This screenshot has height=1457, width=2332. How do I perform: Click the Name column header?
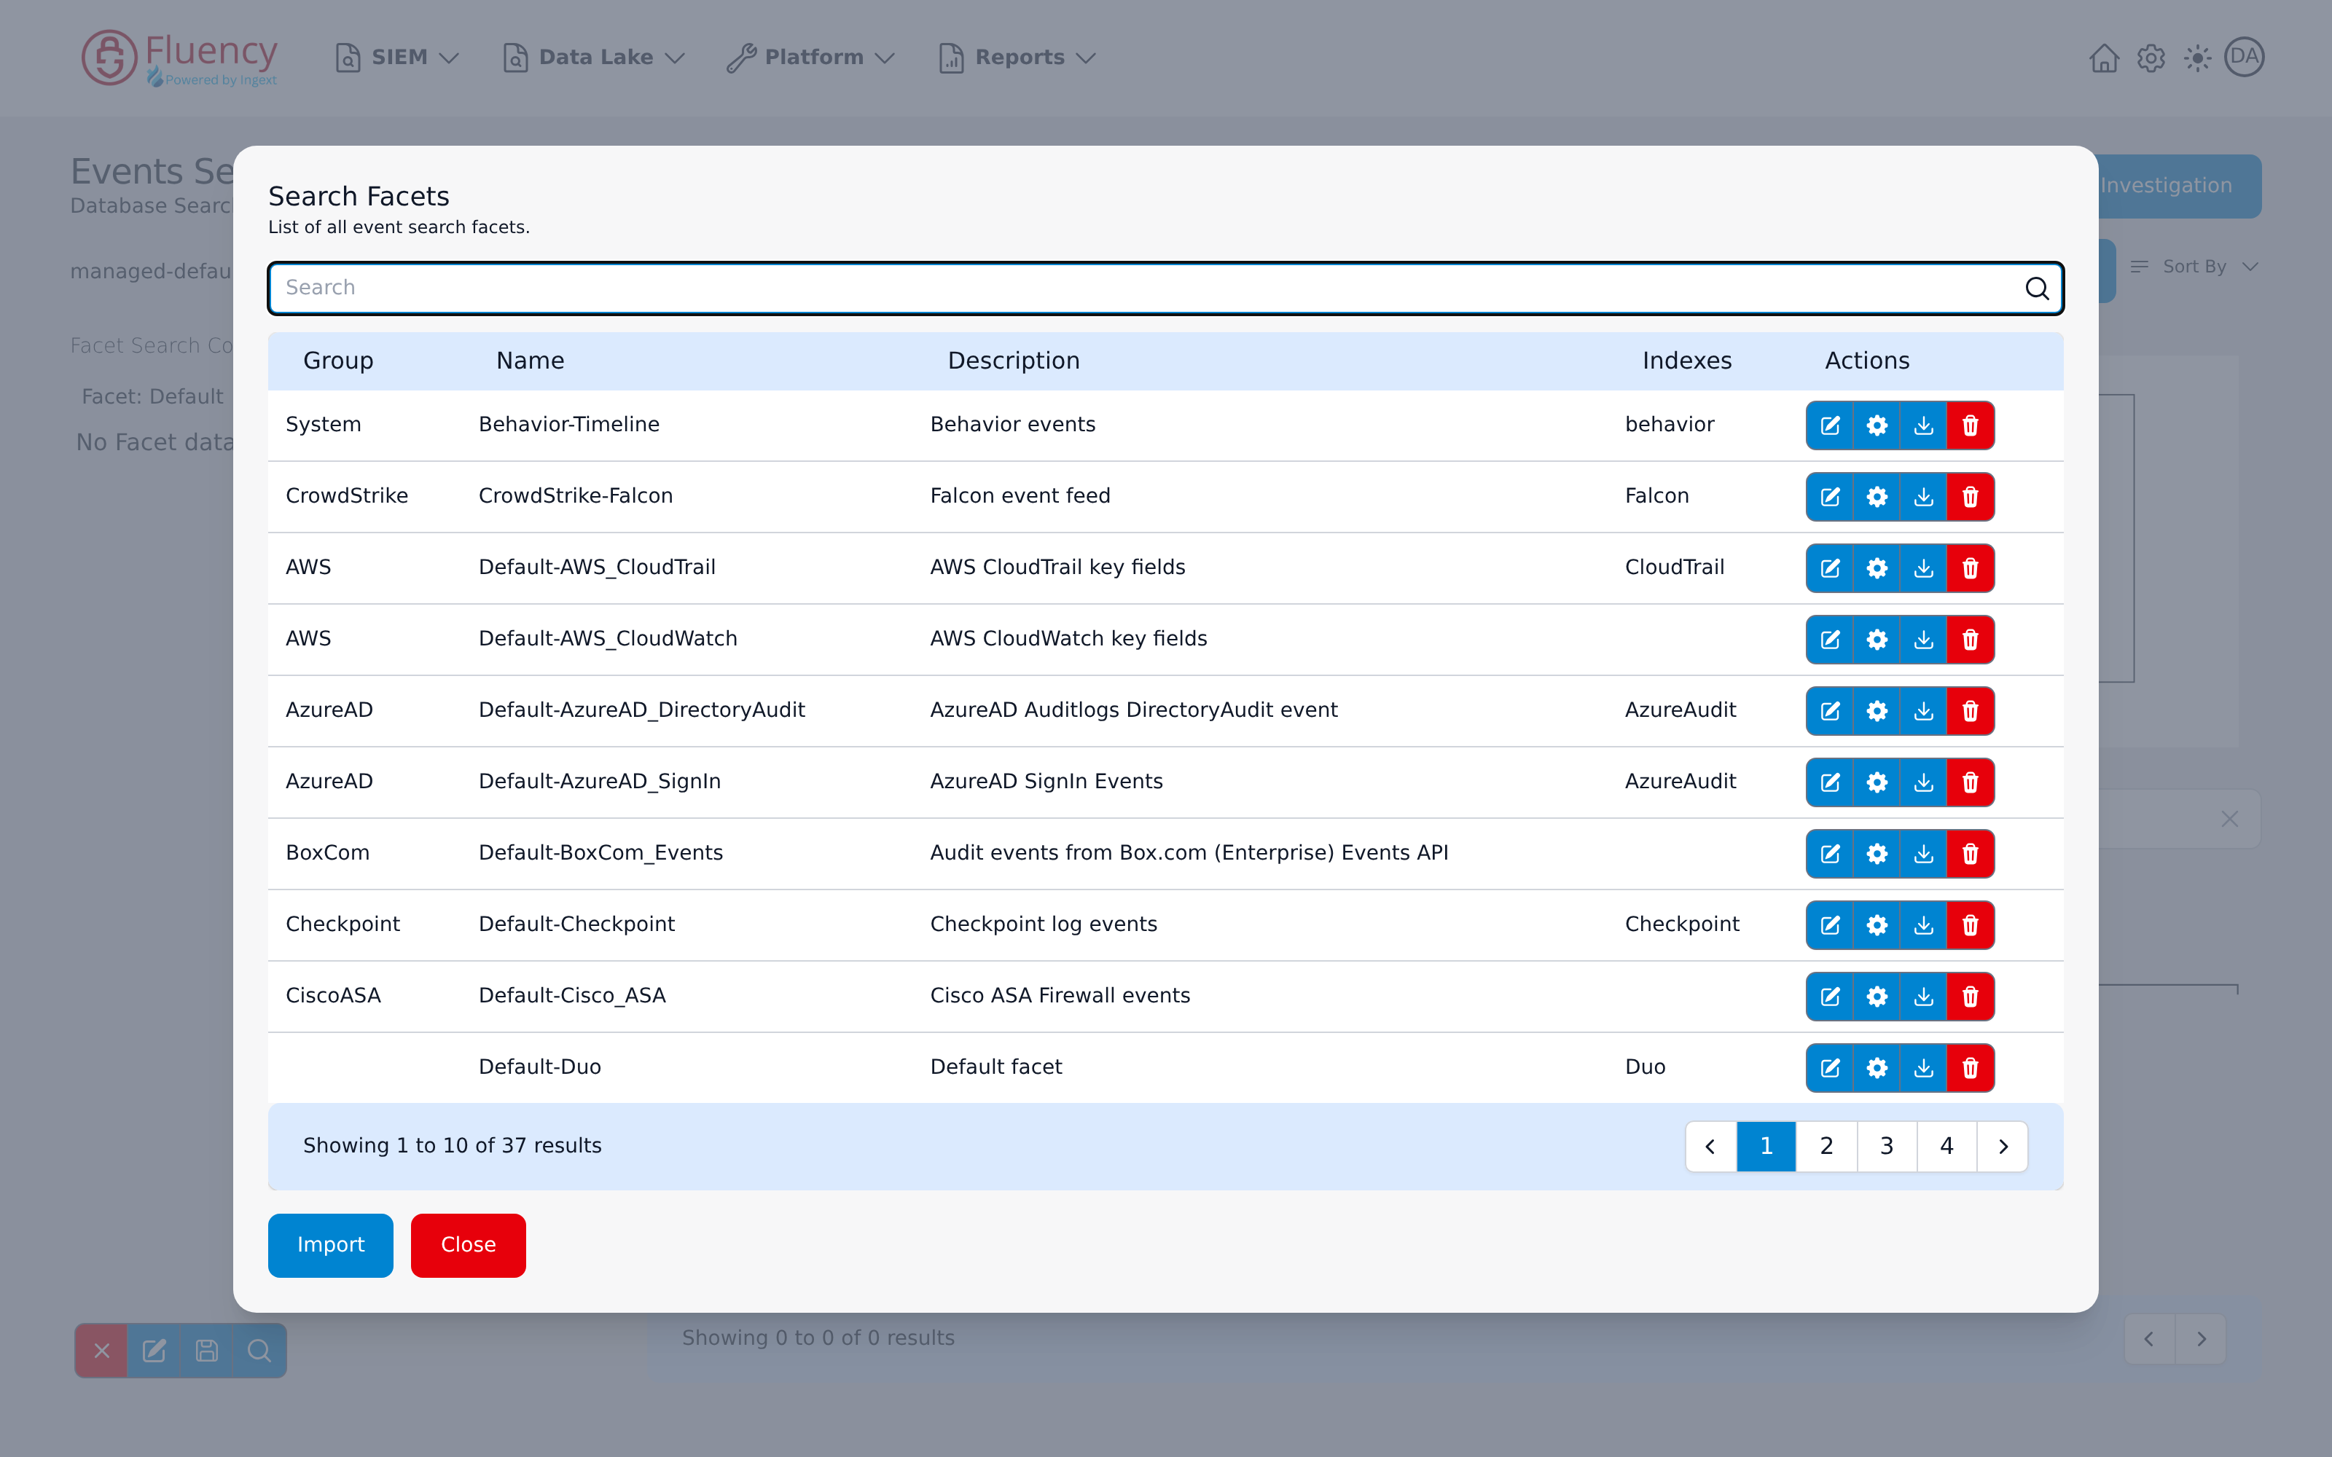coord(530,361)
